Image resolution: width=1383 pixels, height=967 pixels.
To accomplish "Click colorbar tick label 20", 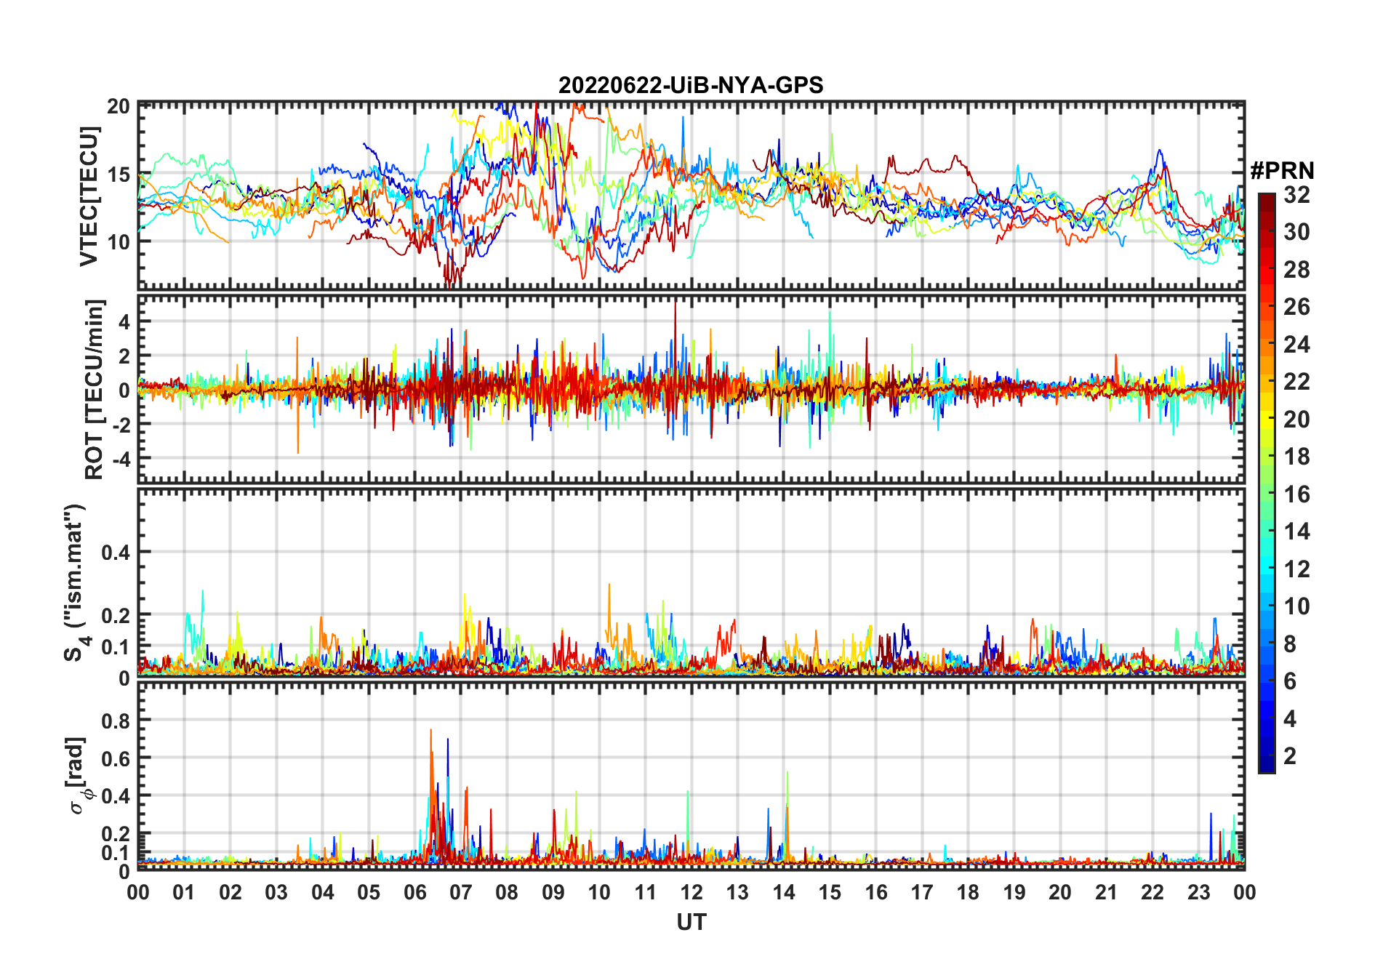I will coord(1296,420).
